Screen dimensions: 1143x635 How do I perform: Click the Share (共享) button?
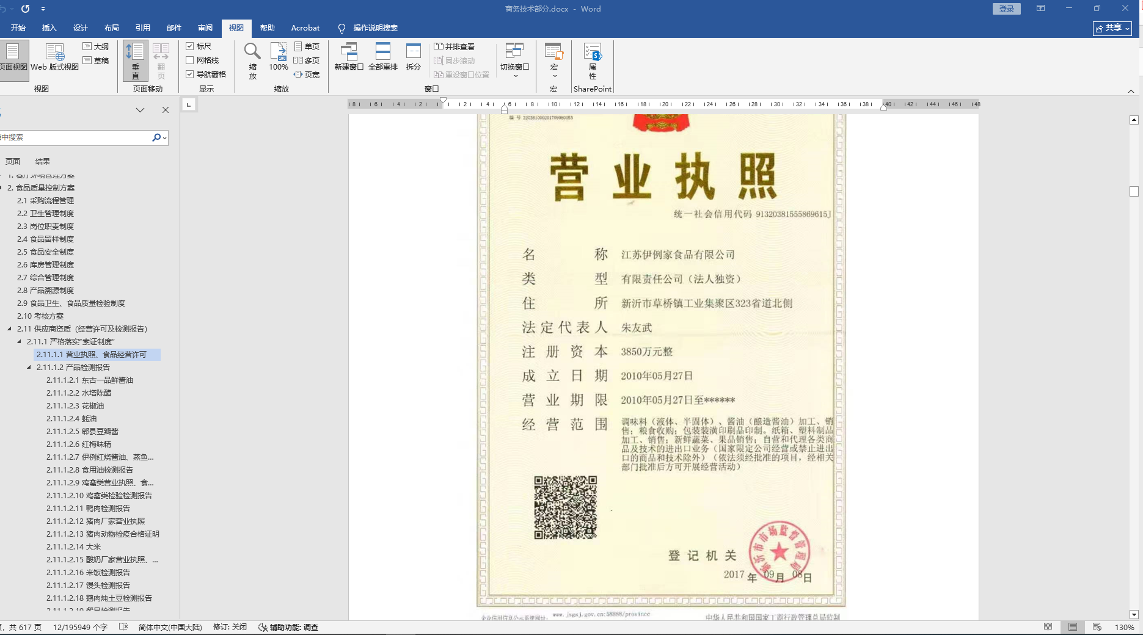[x=1112, y=28]
